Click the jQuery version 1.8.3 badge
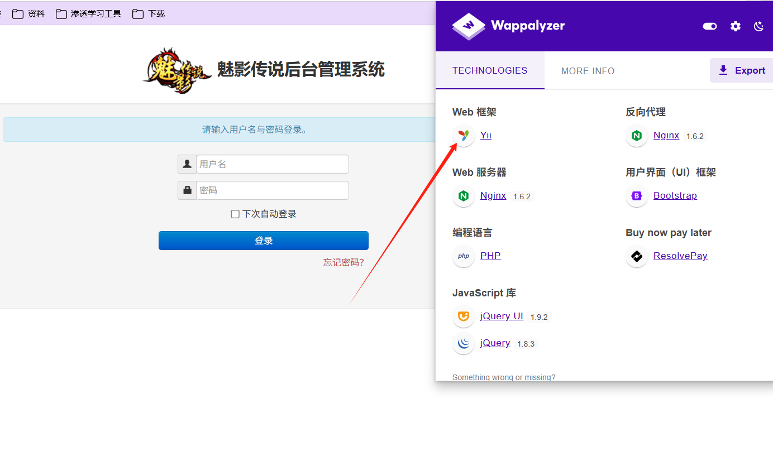The image size is (773, 456). pos(526,344)
